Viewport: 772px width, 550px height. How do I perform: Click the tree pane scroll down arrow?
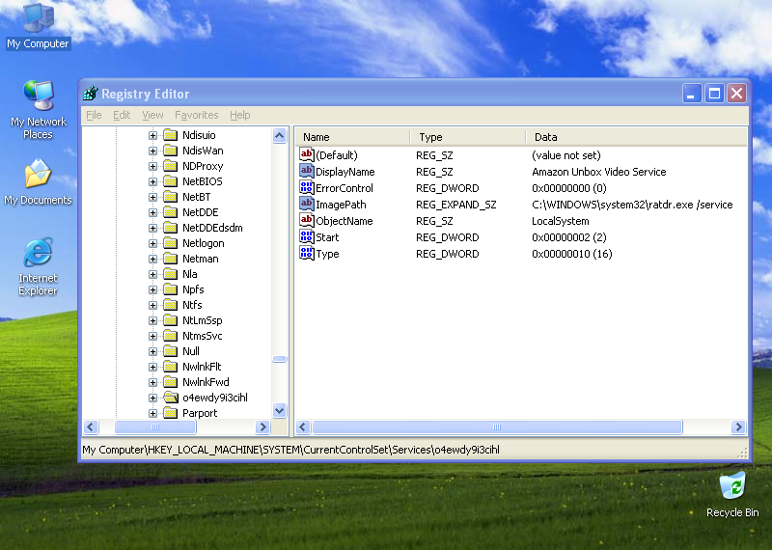click(280, 410)
